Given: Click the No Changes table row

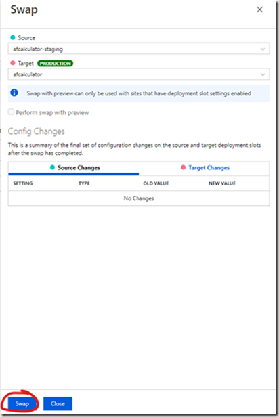Looking at the screenshot, I should pos(139,198).
